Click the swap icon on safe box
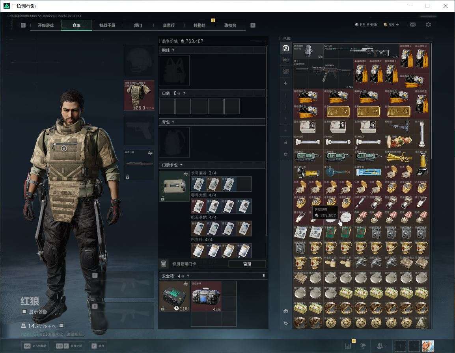The width and height of the screenshot is (455, 353). (185, 284)
